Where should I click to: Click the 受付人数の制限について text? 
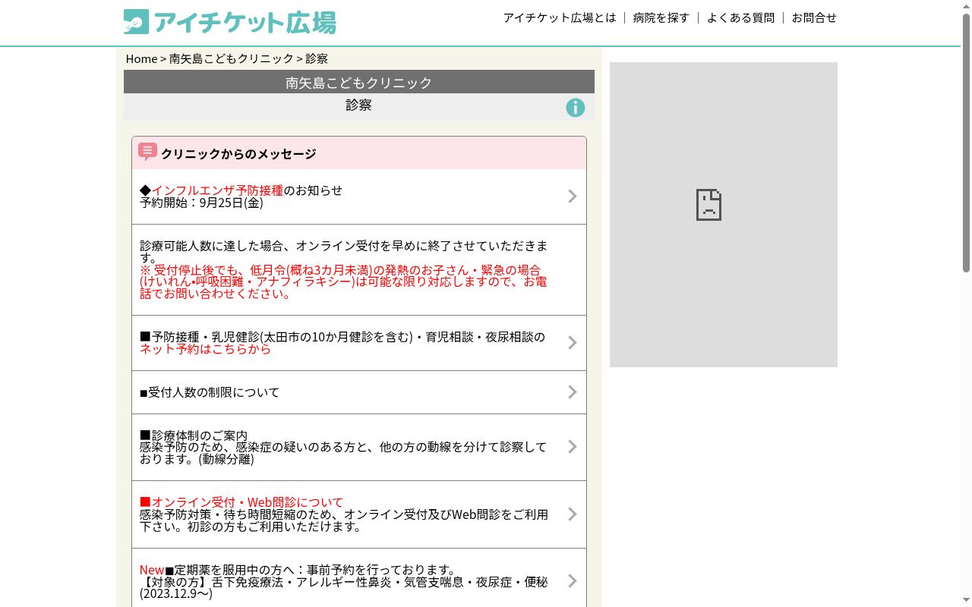click(210, 392)
